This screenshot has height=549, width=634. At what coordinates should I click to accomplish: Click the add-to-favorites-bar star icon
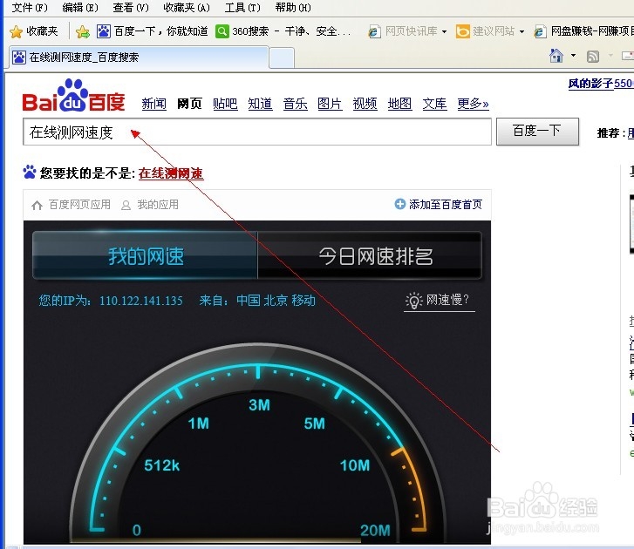[x=83, y=31]
